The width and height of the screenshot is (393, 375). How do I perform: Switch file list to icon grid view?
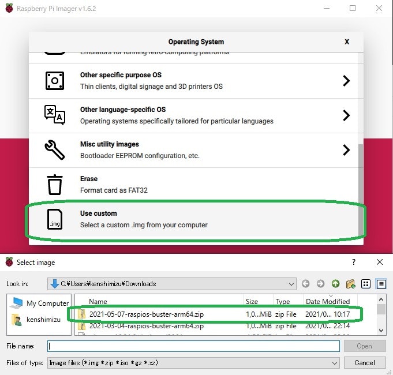pyautogui.click(x=366, y=284)
